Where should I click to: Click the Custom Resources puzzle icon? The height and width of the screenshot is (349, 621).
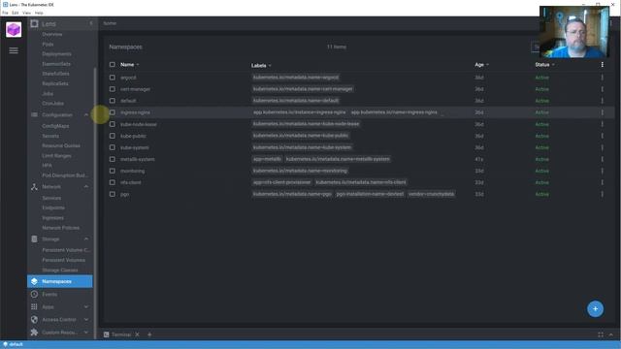[x=35, y=333]
